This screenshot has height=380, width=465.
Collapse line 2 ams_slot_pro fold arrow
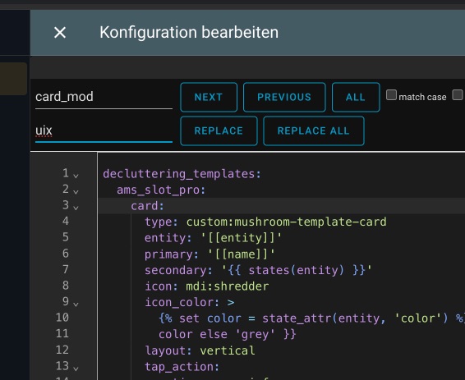(76, 191)
